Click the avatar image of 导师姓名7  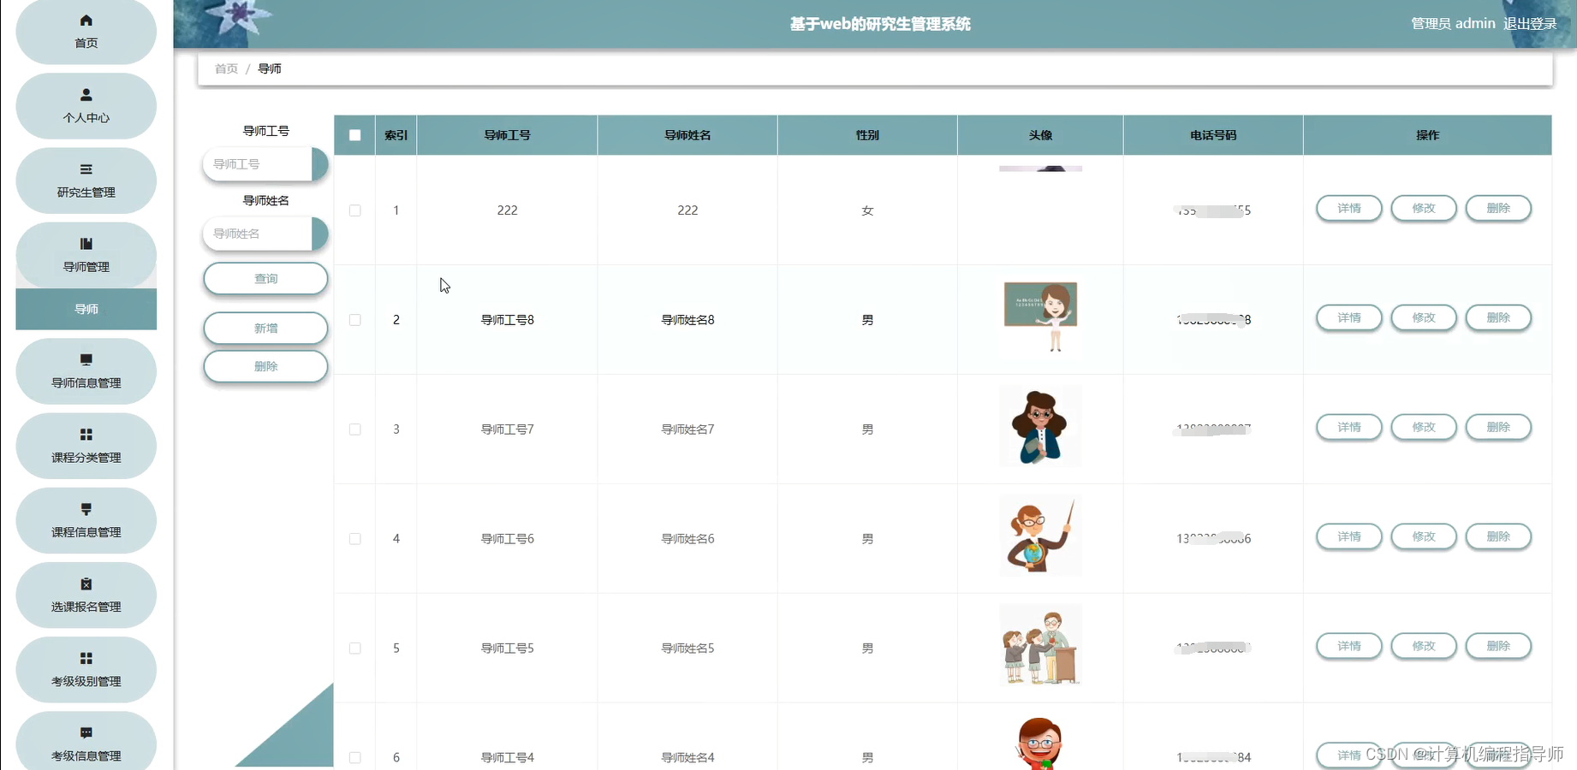coord(1040,426)
